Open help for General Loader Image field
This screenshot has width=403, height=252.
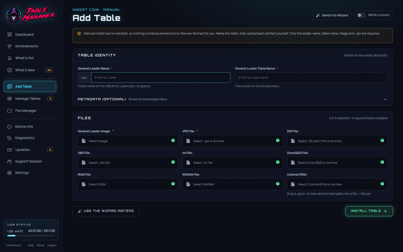(173, 140)
